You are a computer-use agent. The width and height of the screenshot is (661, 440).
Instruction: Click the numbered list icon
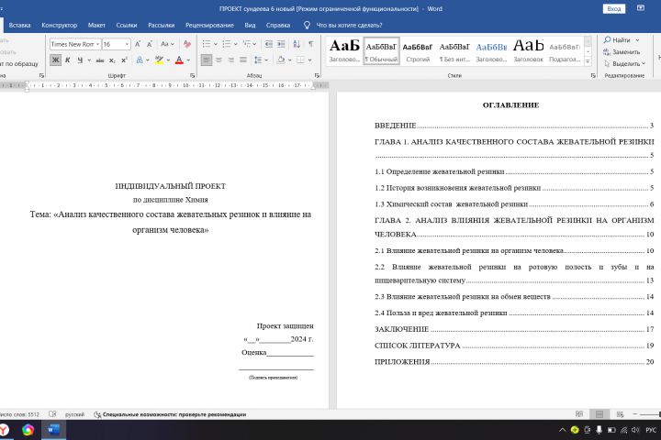tap(227, 44)
